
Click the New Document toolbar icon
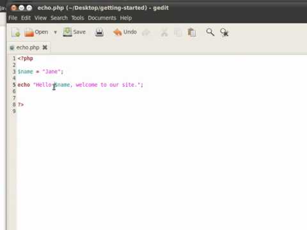(16, 33)
